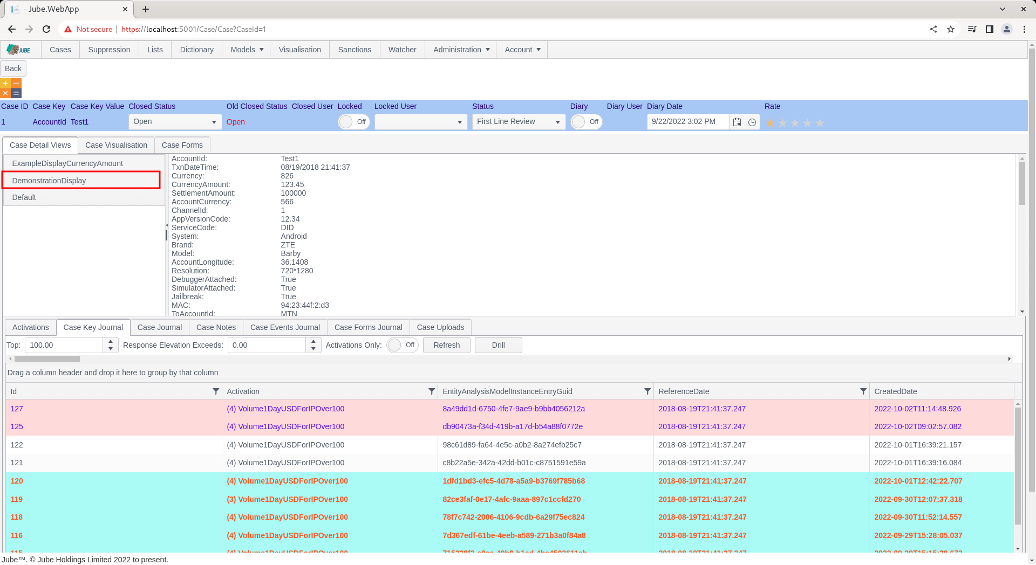Switch to Case Notes tab
1036x565 pixels.
click(216, 327)
